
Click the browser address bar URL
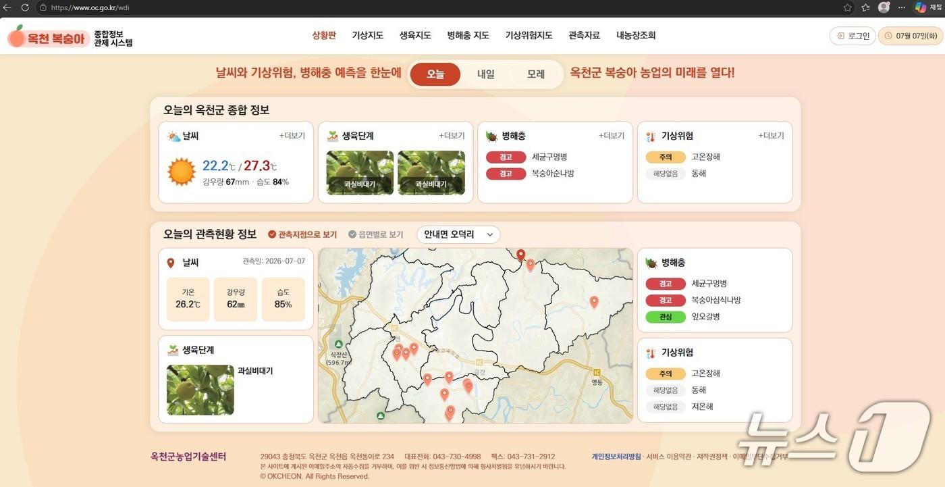coord(90,7)
